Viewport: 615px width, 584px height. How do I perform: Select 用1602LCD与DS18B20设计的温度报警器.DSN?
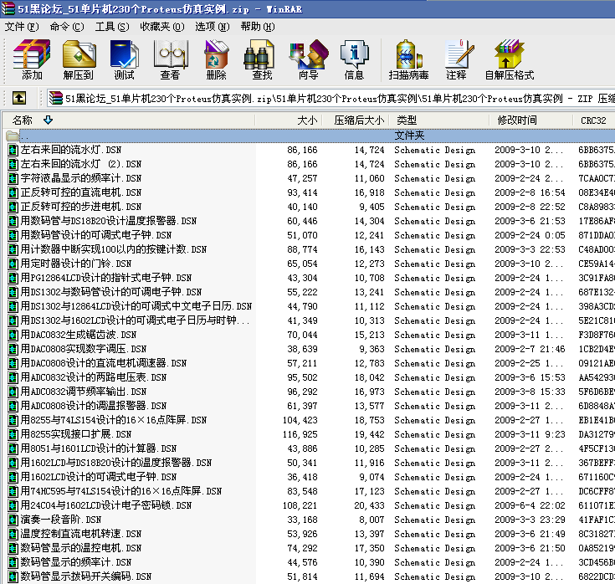point(116,463)
